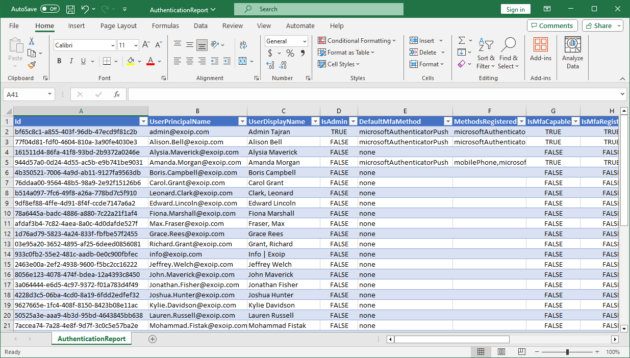Apply Bold formatting to selection
This screenshot has width=630, height=358.
59,61
